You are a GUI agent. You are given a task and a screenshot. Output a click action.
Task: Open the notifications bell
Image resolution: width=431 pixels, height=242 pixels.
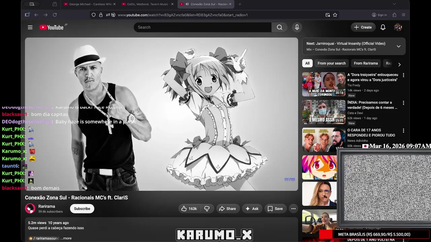coord(383,27)
